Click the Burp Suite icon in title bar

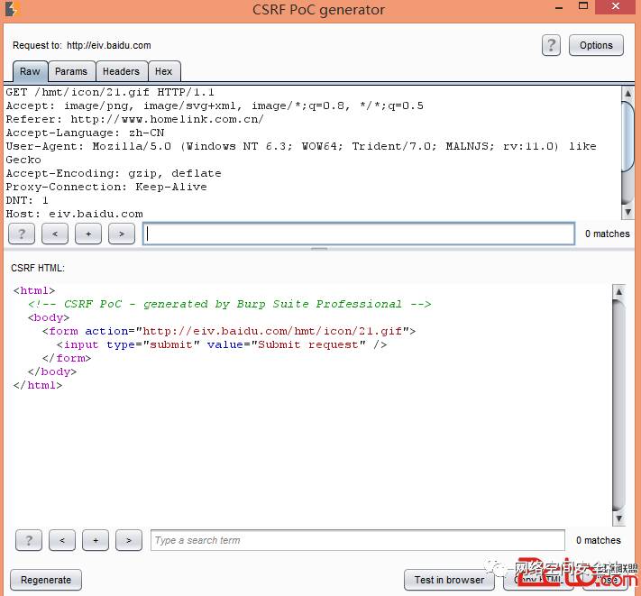pos(13,9)
